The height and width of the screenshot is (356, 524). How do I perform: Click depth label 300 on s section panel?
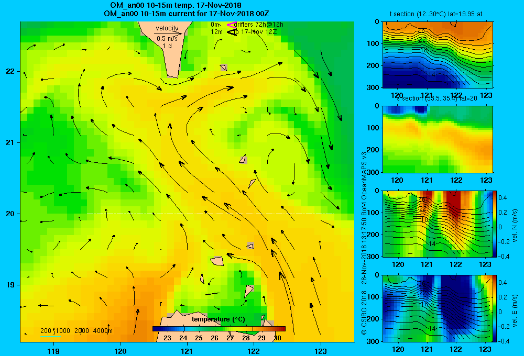373,172
